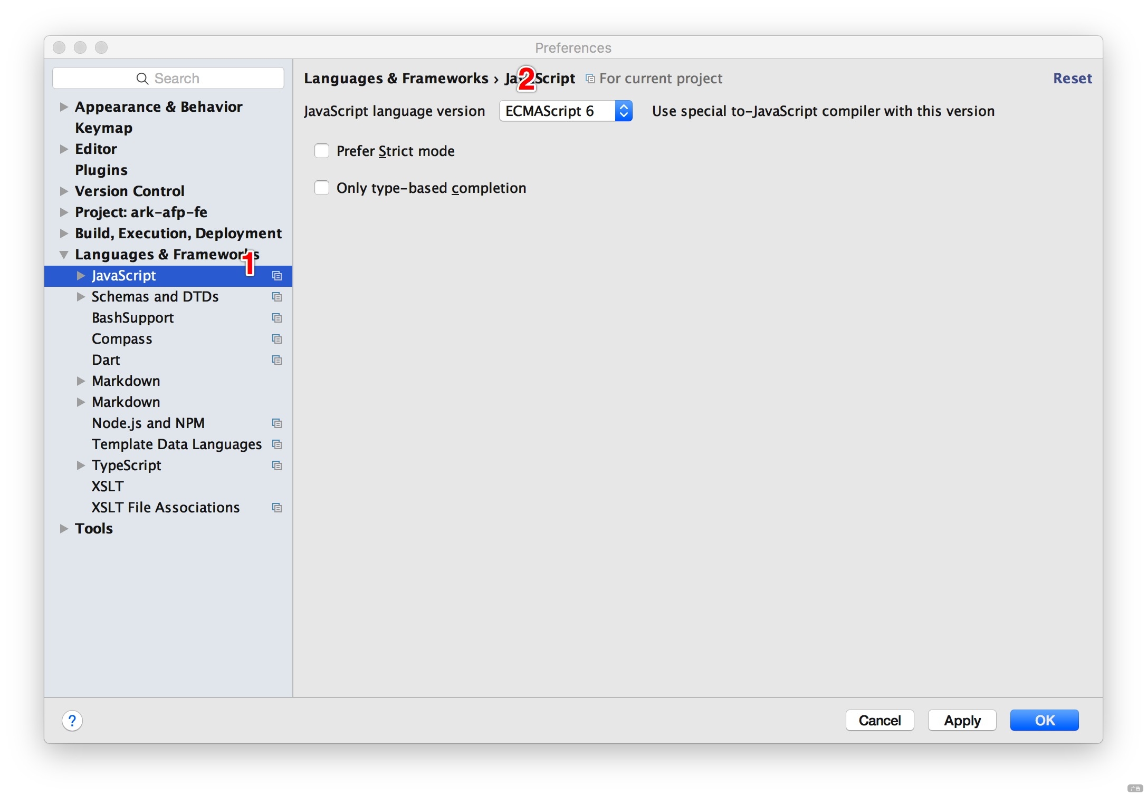The width and height of the screenshot is (1147, 796).
Task: Select Compass settings page
Action: tap(122, 339)
